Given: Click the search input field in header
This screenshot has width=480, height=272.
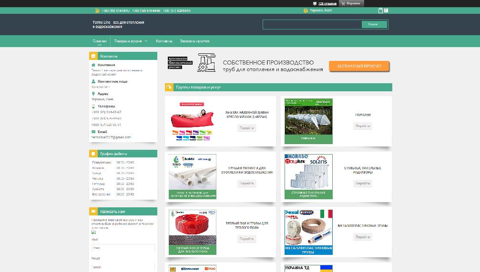Looking at the screenshot, I should point(312,24).
